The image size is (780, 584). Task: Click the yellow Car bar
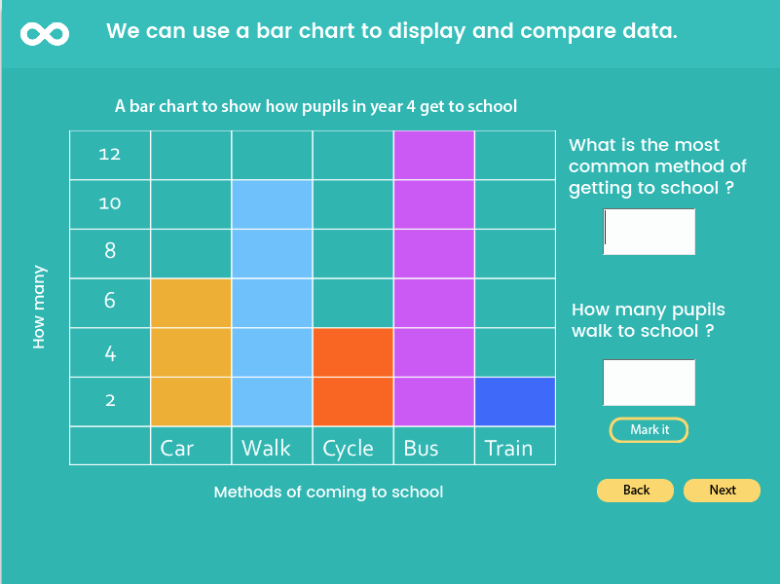[191, 352]
